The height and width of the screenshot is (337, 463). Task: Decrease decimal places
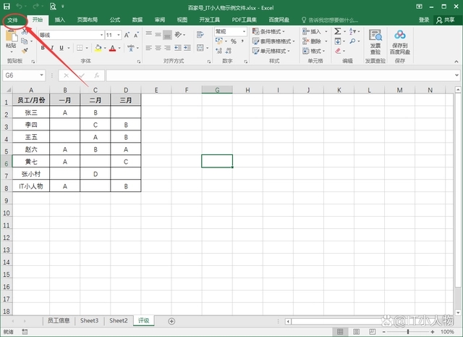pos(229,51)
